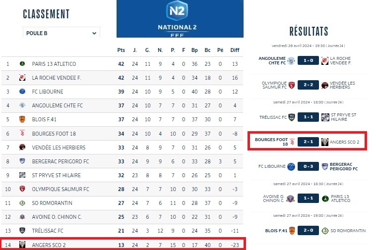Open the Vendée Les Herbiers team link in standings
This screenshot has height=250, width=376.
(x=59, y=148)
